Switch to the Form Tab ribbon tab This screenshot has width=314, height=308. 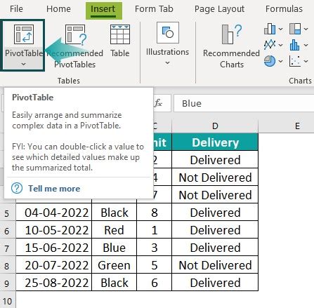tap(154, 9)
